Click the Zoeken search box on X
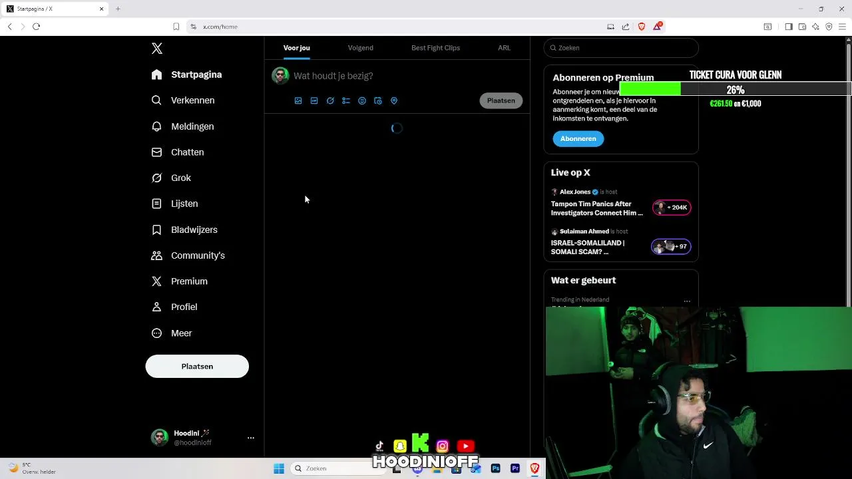The width and height of the screenshot is (852, 479). coord(621,48)
